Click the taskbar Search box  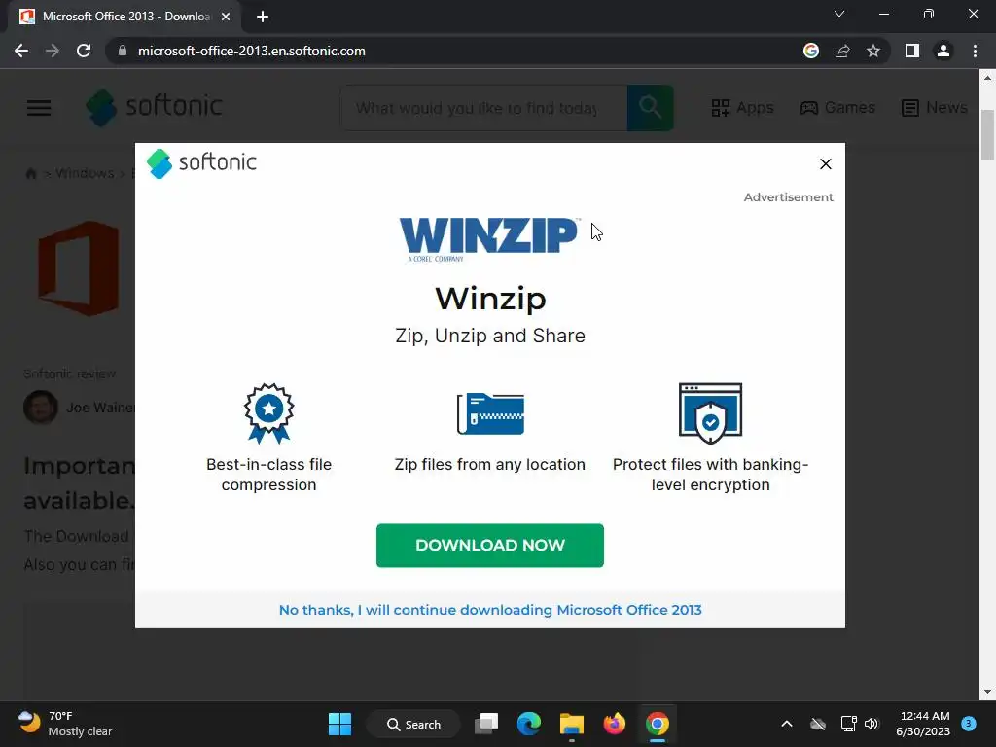click(413, 724)
